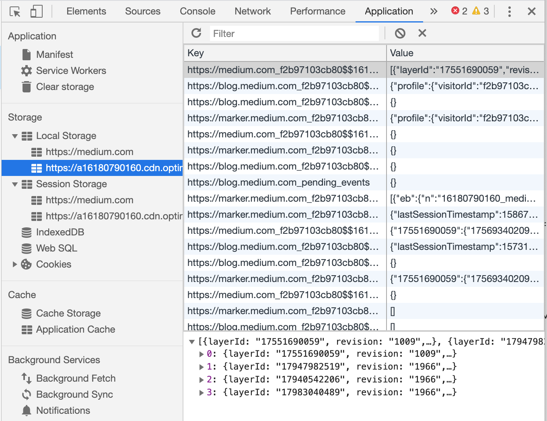Switch to the Elements tab
This screenshot has width=547, height=421.
86,11
